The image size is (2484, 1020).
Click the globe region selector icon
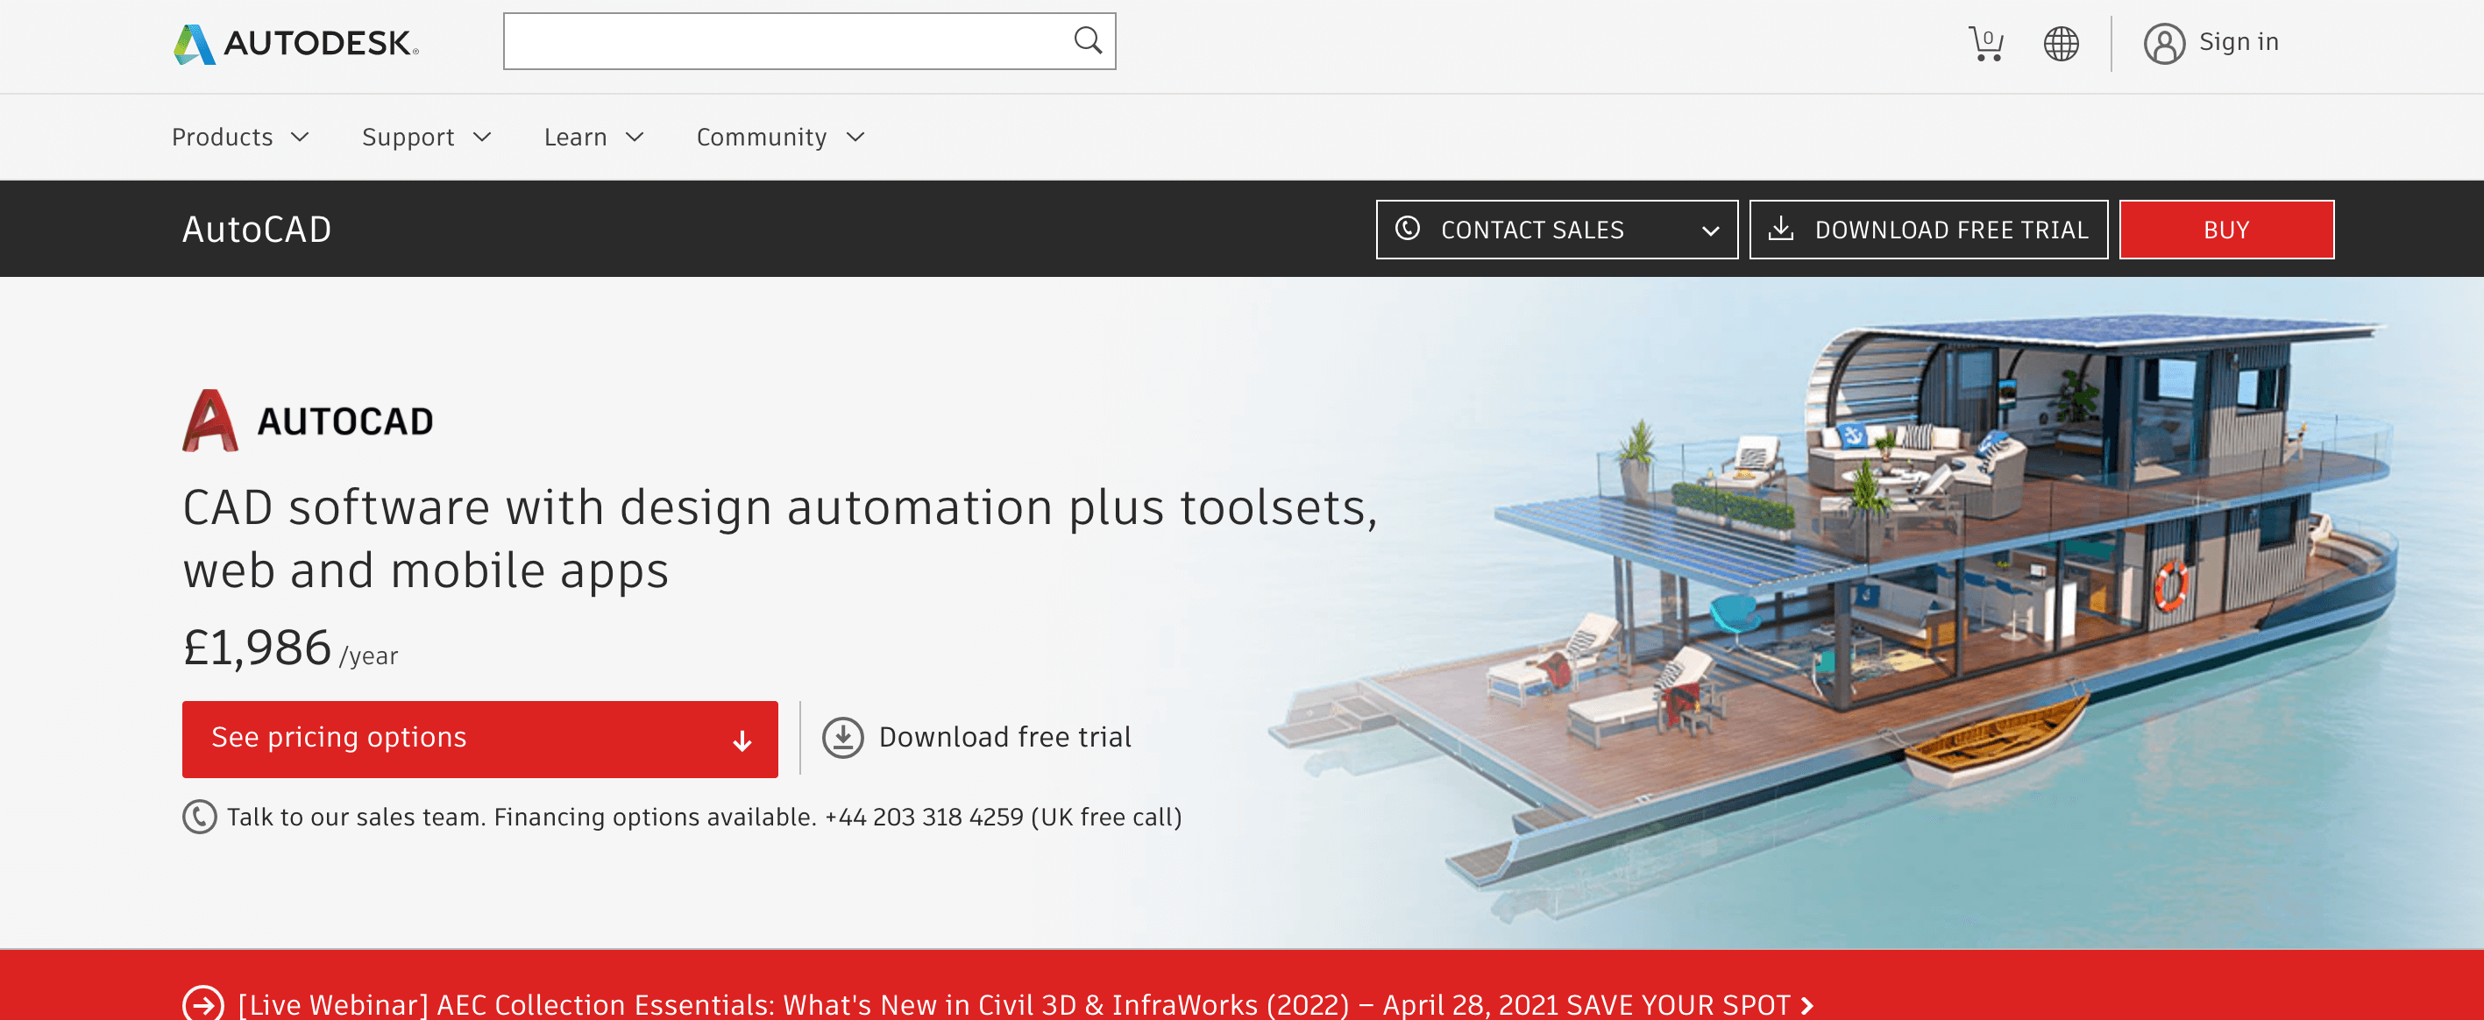(2061, 44)
